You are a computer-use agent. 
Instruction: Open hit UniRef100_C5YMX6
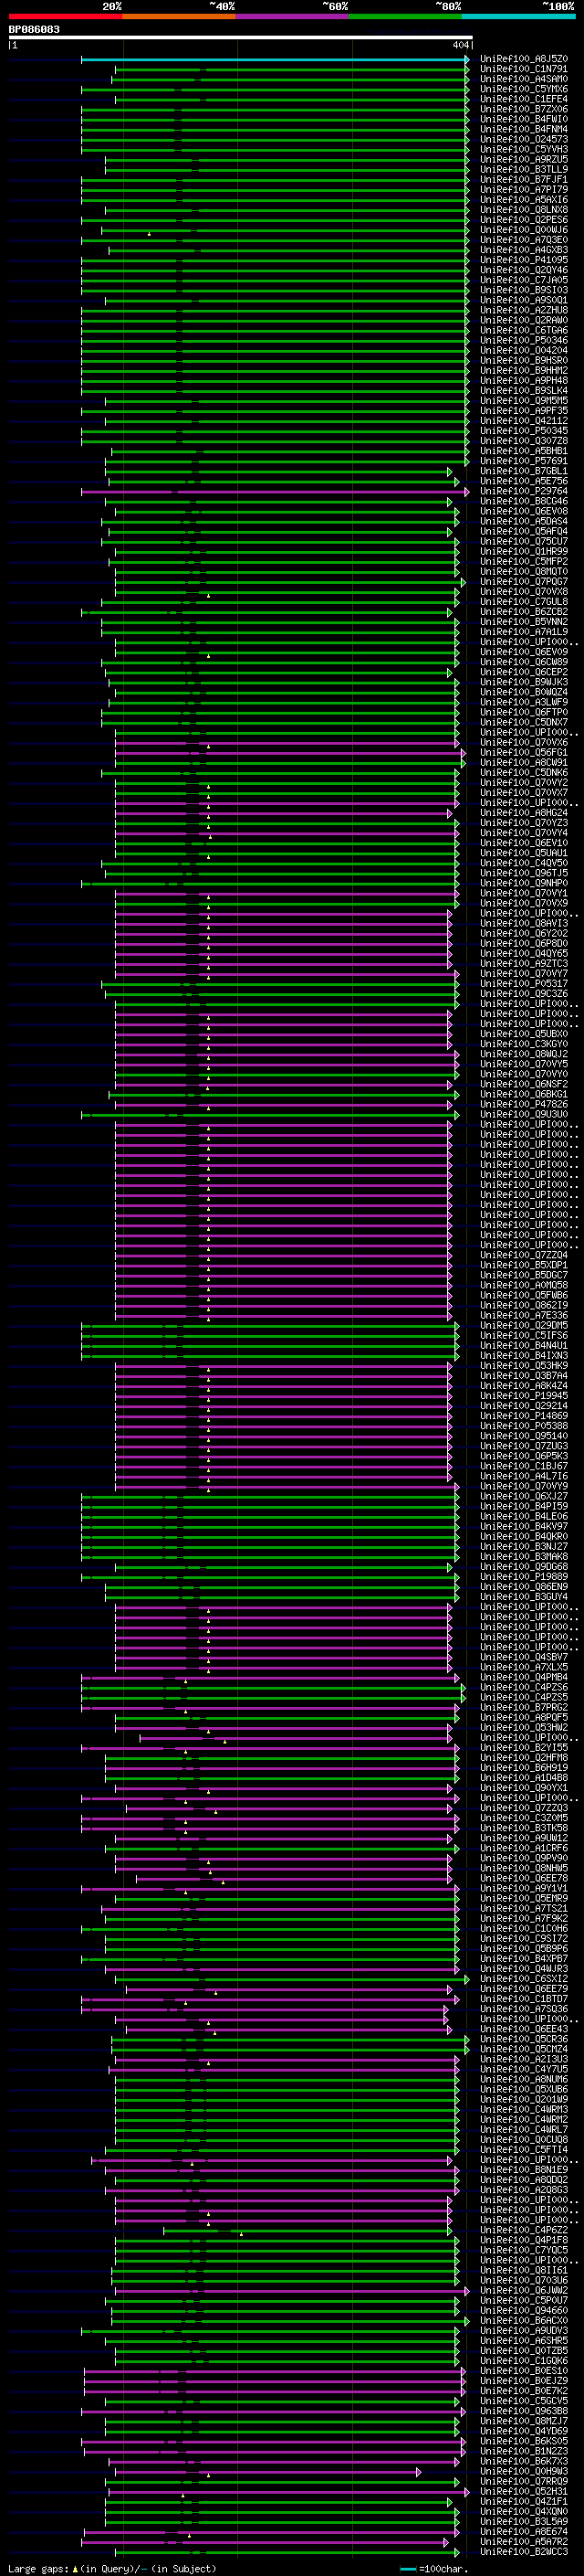(x=524, y=89)
